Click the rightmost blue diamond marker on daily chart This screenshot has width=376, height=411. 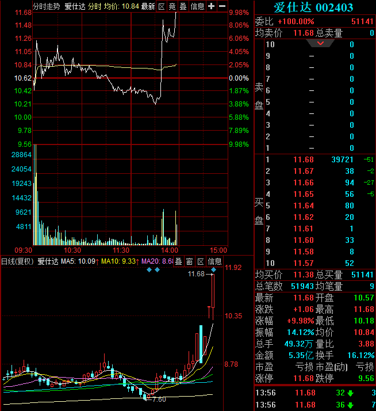[213, 270]
